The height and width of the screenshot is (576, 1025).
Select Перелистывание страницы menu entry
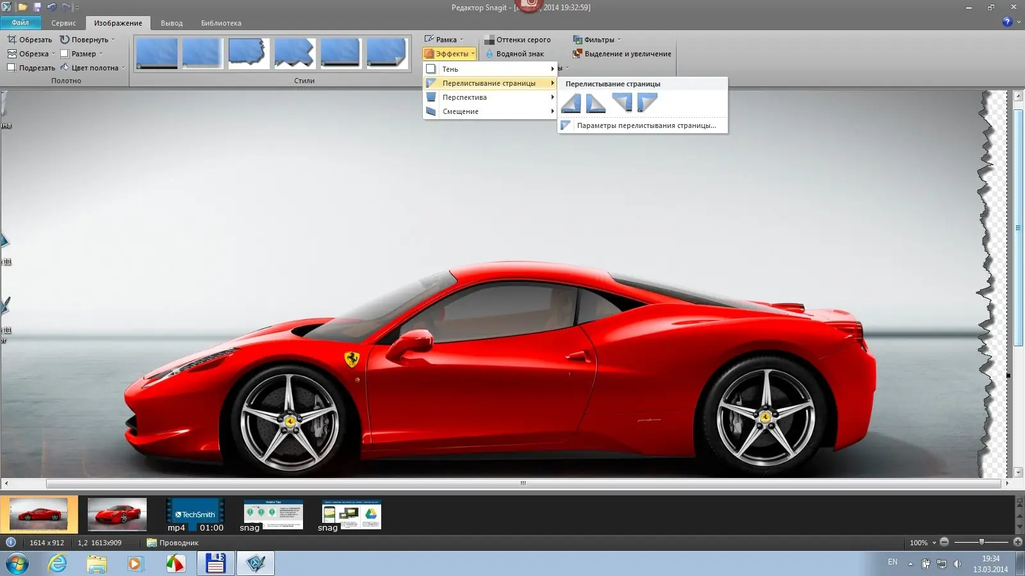coord(490,83)
